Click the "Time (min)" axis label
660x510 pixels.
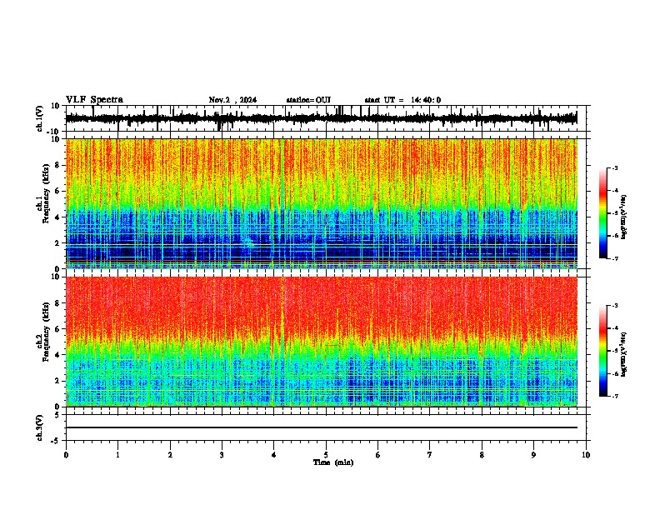click(333, 462)
